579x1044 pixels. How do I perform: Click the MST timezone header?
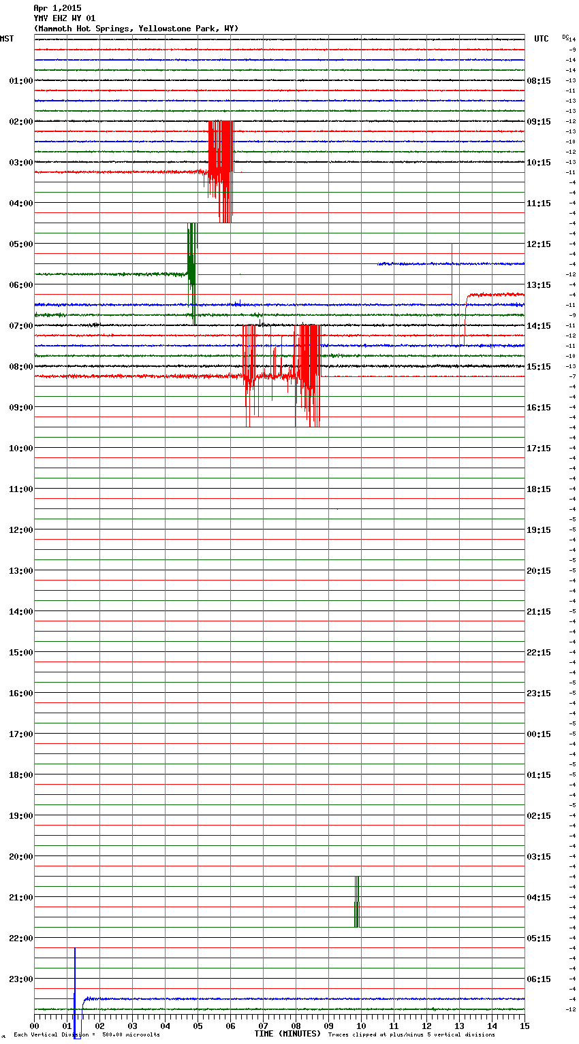point(7,39)
